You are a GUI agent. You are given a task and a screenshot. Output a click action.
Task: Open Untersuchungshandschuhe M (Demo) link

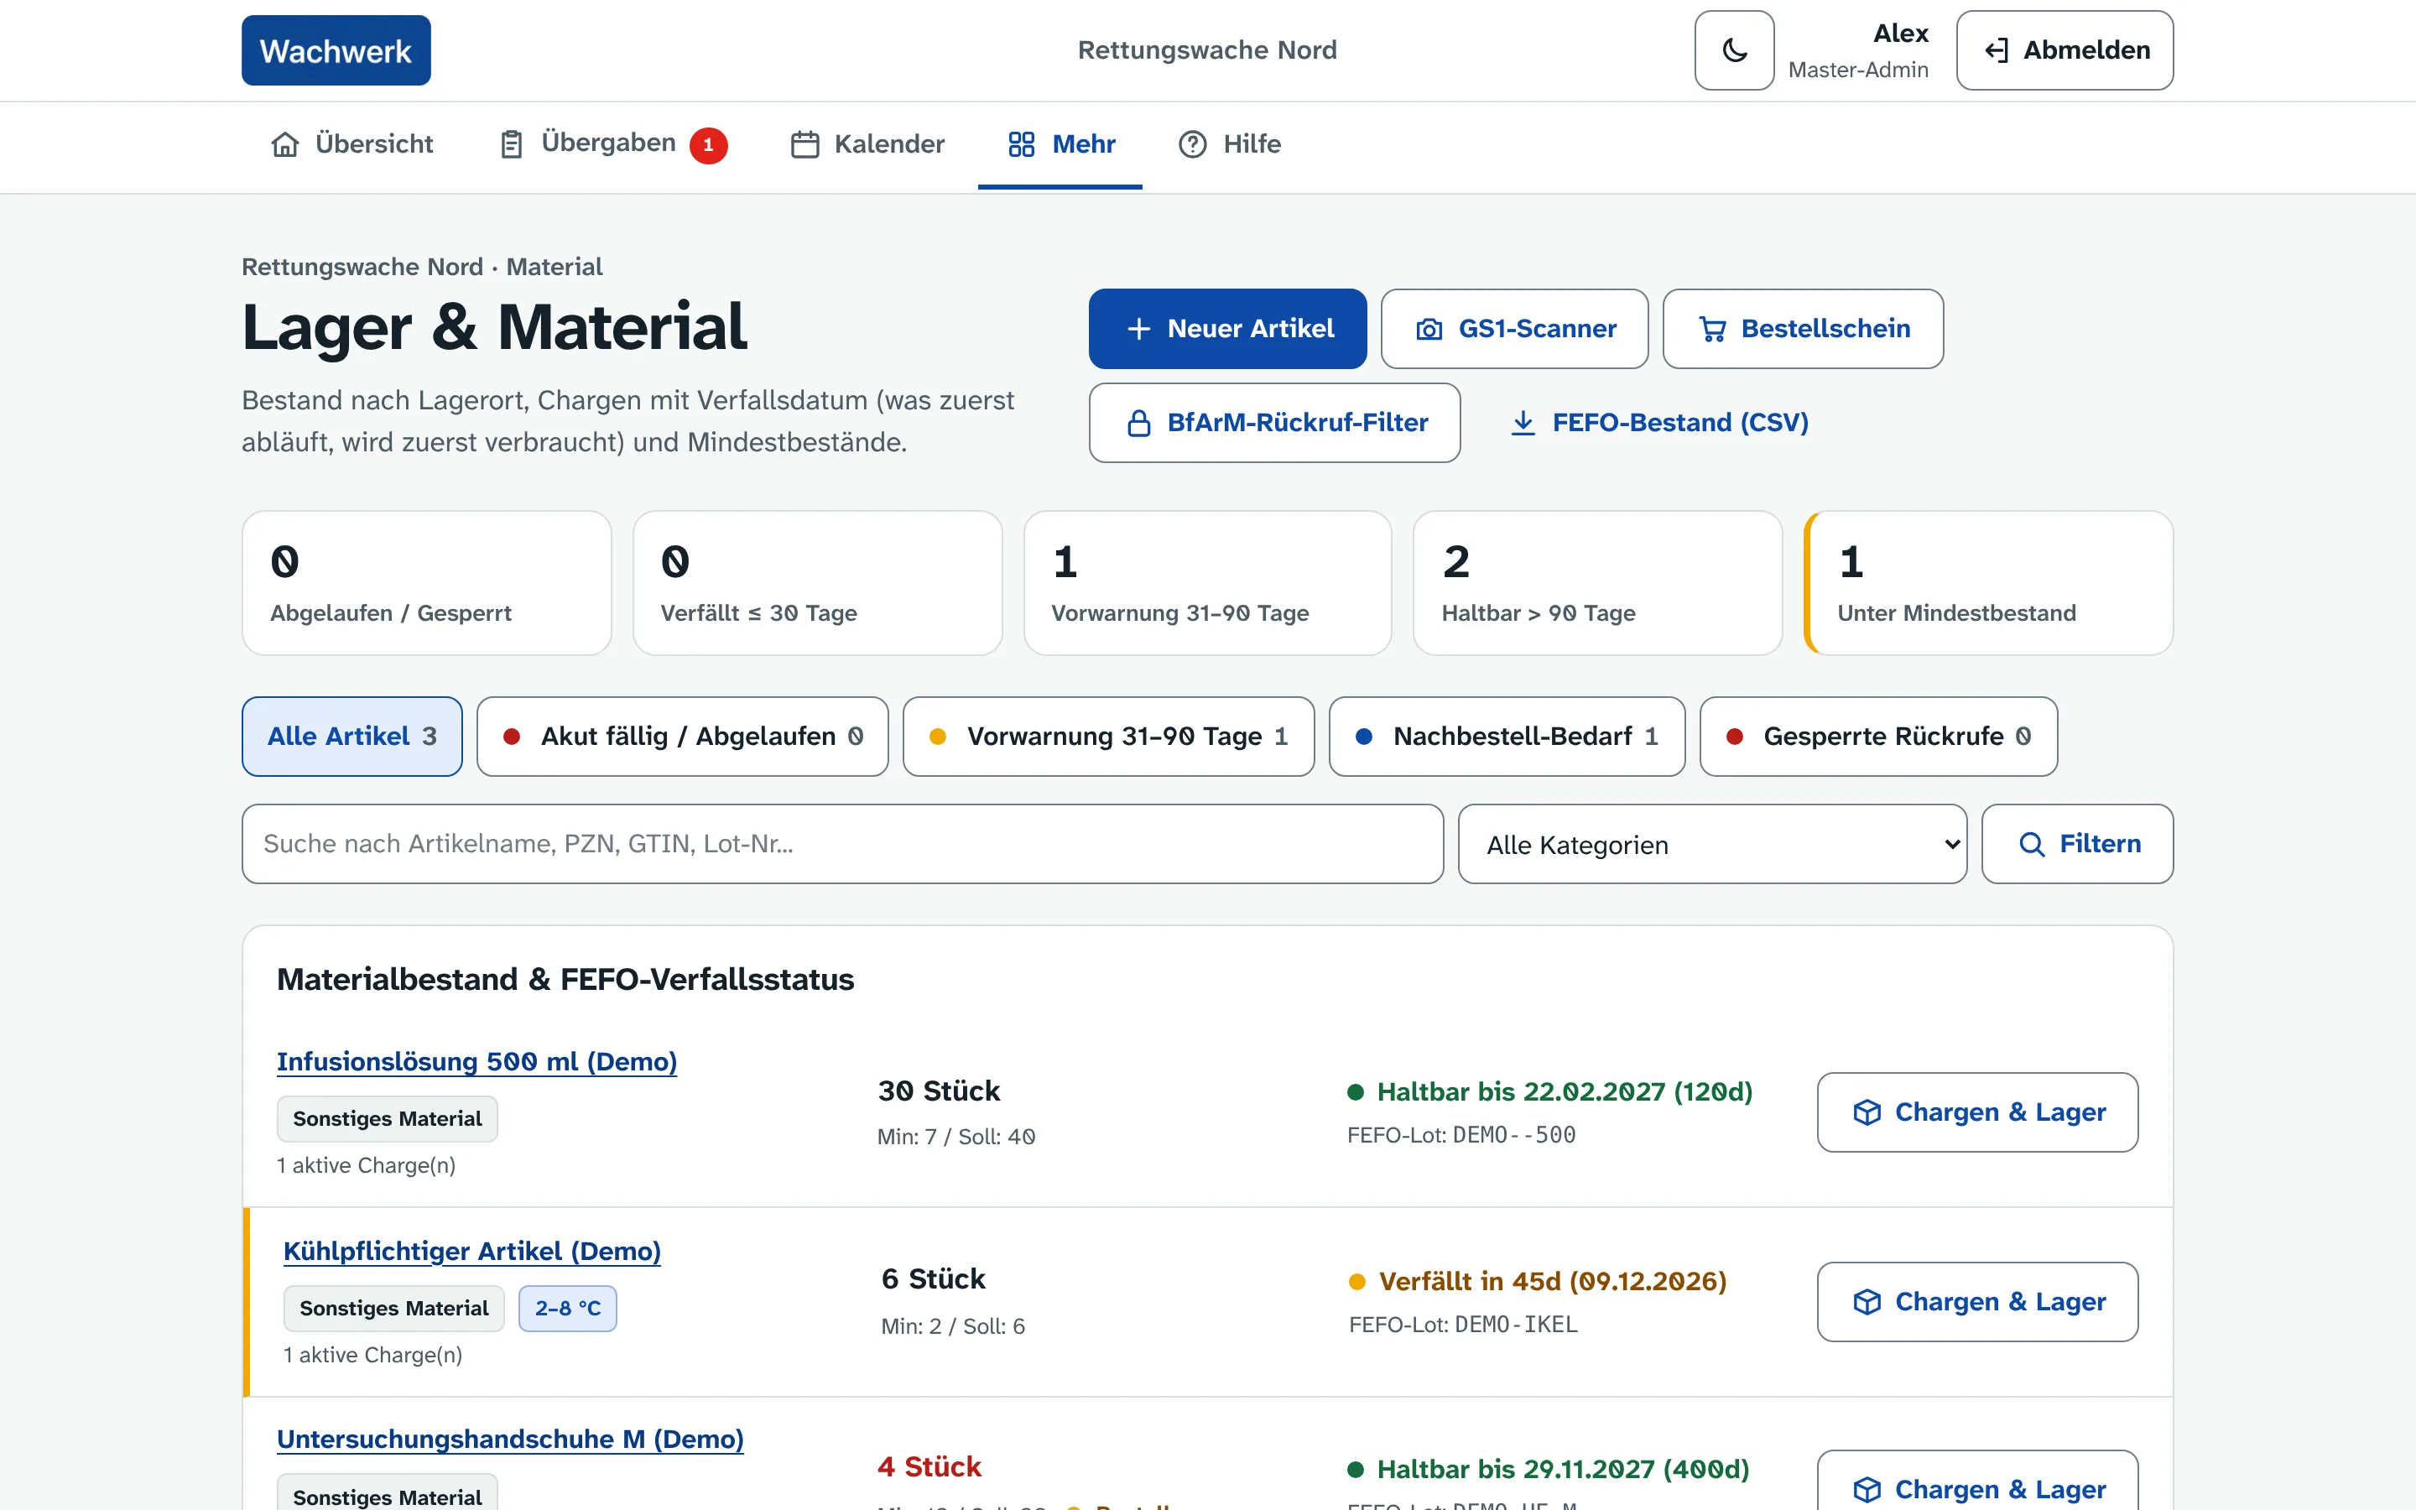[510, 1438]
